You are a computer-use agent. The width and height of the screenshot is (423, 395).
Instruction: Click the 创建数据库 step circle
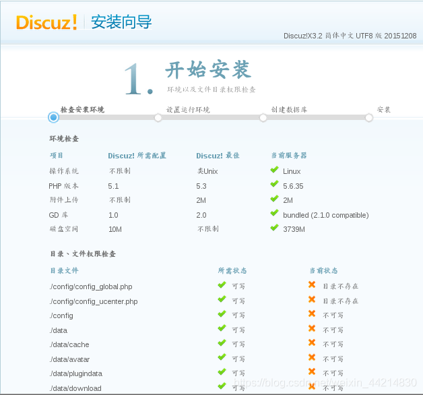263,118
